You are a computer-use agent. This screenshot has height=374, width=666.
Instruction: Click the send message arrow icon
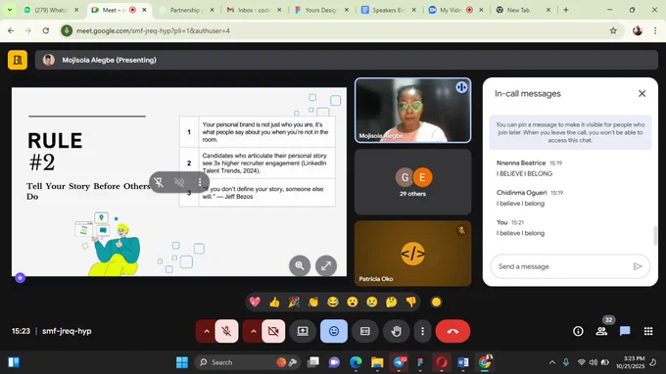(638, 266)
